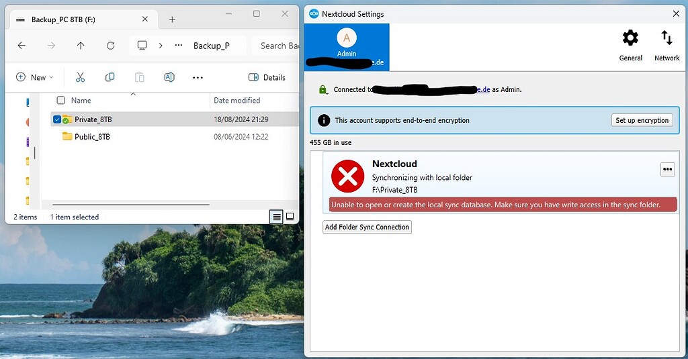Viewport: 688px width, 359px height.
Task: Click Add Folder Sync Connection
Action: click(367, 227)
